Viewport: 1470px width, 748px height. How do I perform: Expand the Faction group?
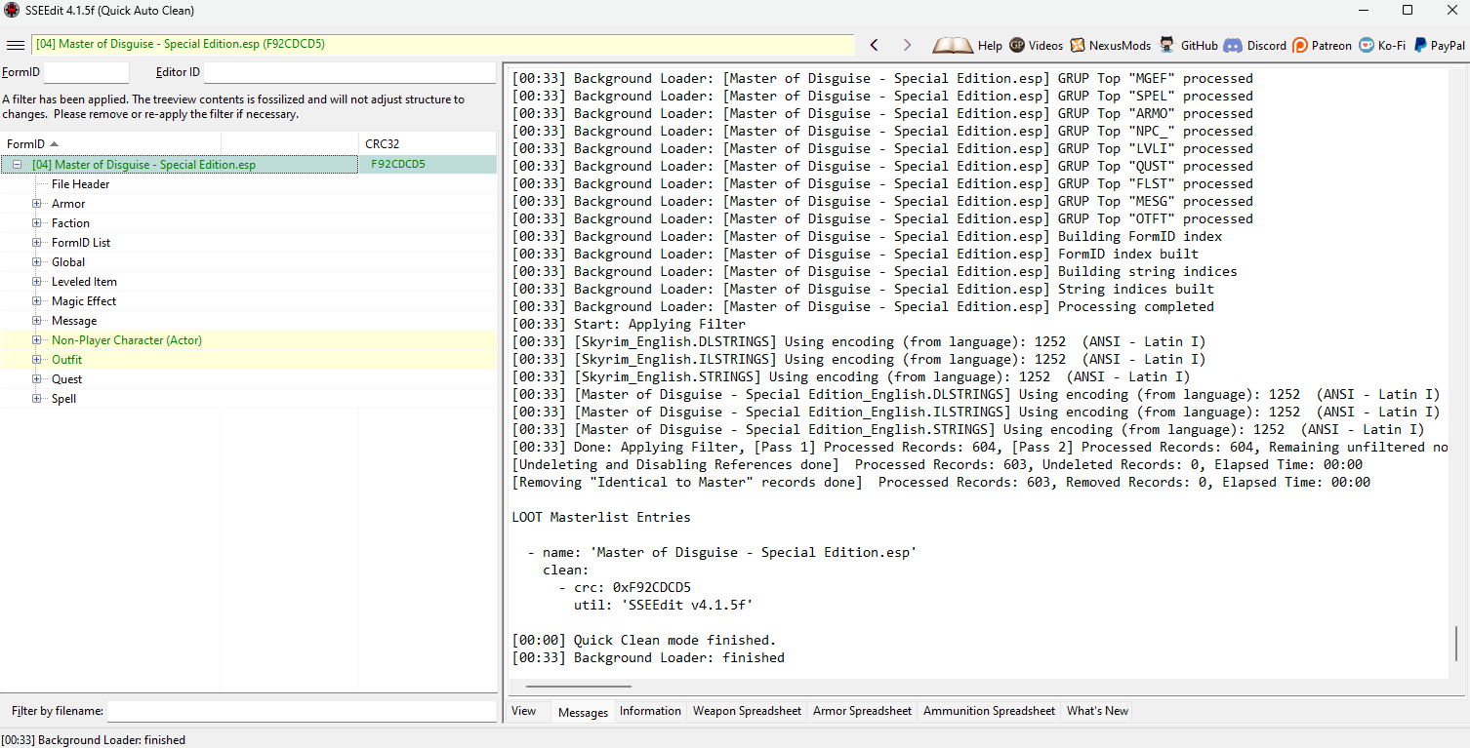37,223
